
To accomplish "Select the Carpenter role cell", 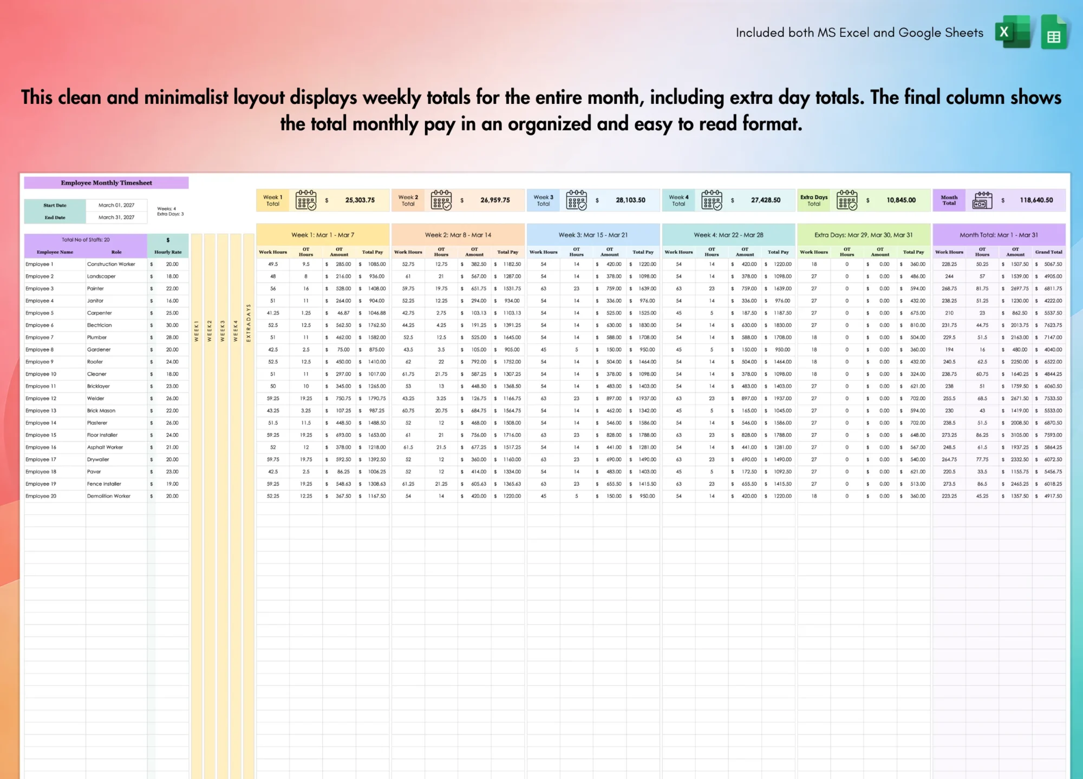I will [116, 313].
